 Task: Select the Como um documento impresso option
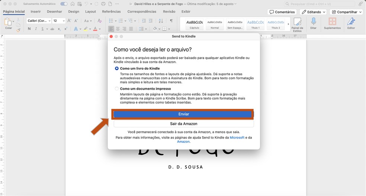tap(116, 89)
